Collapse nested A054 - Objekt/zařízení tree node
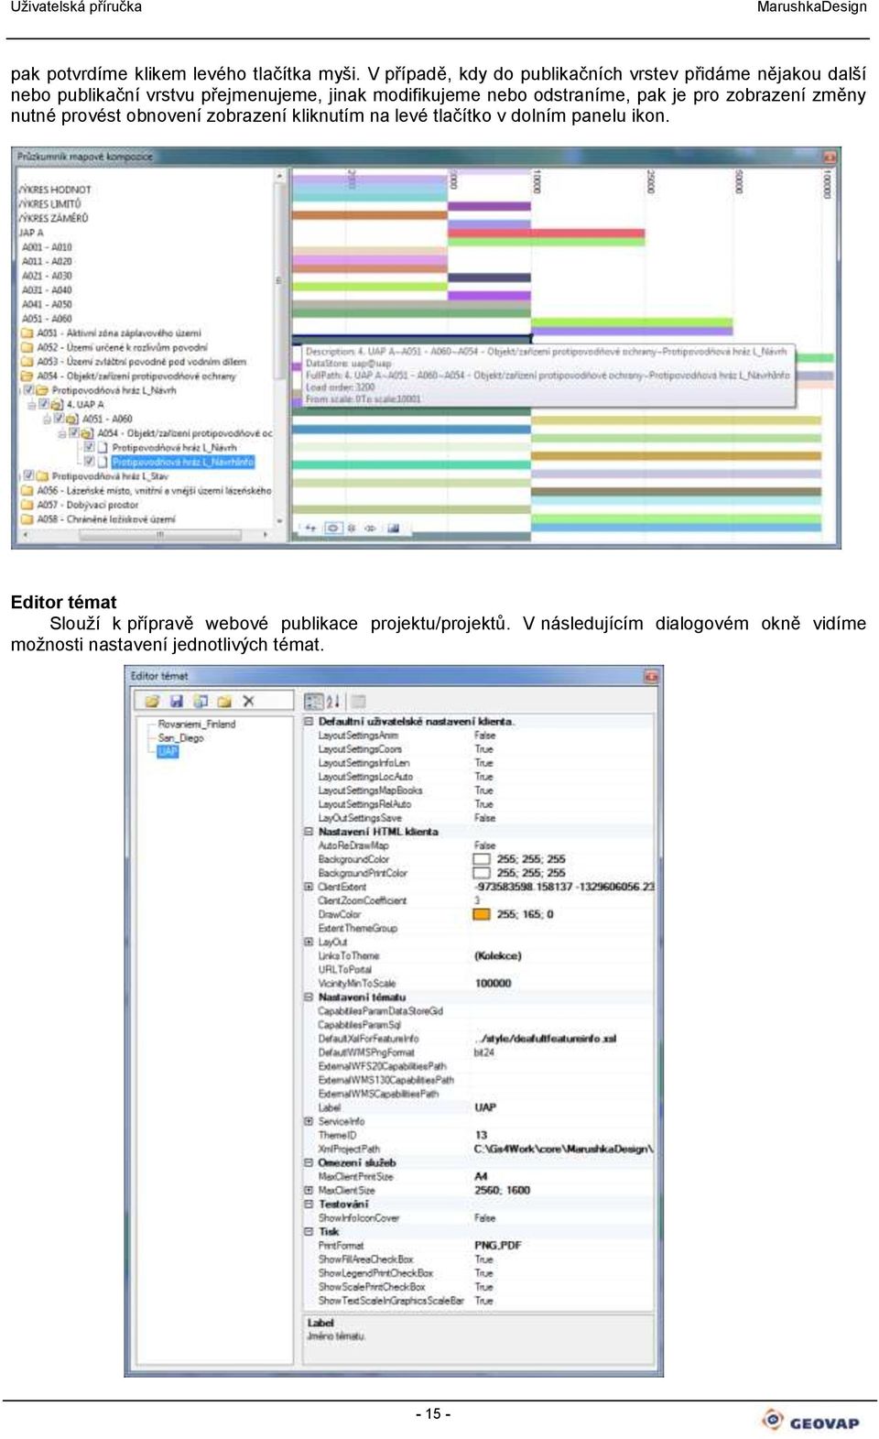 pos(63,433)
